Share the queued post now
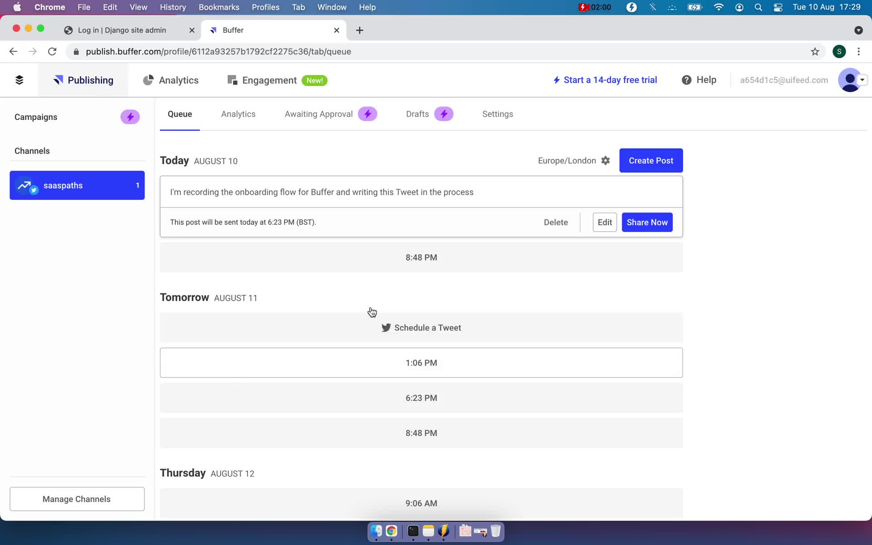The height and width of the screenshot is (545, 872). (x=647, y=222)
